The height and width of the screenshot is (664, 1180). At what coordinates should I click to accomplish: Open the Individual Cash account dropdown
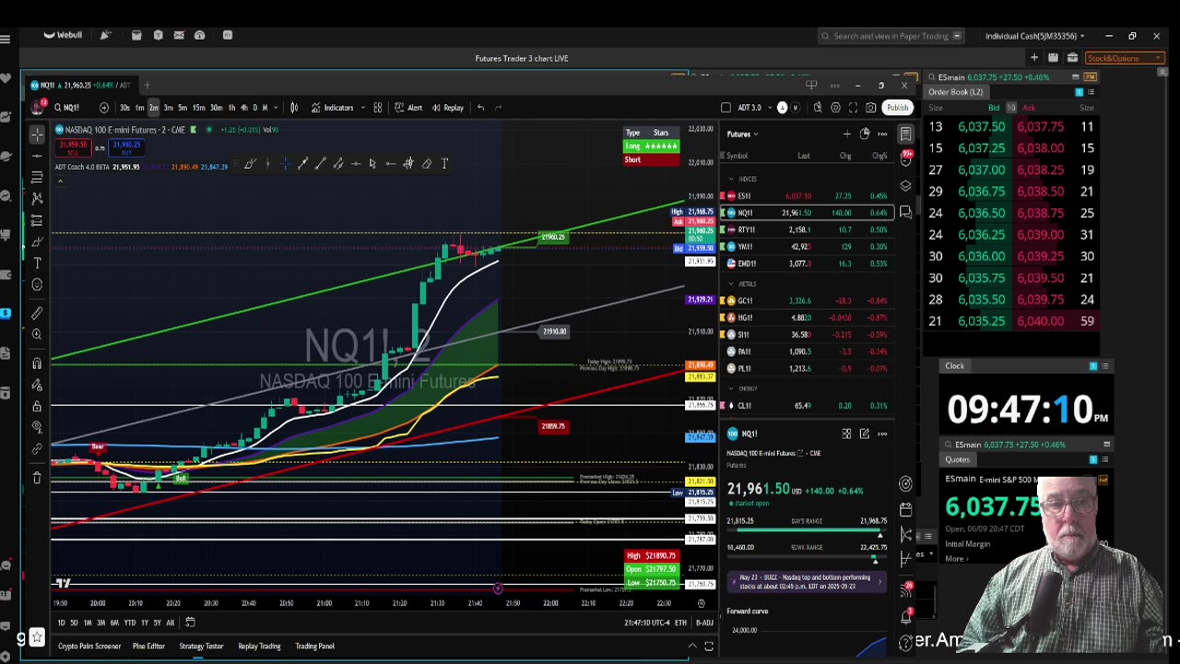(x=1034, y=36)
